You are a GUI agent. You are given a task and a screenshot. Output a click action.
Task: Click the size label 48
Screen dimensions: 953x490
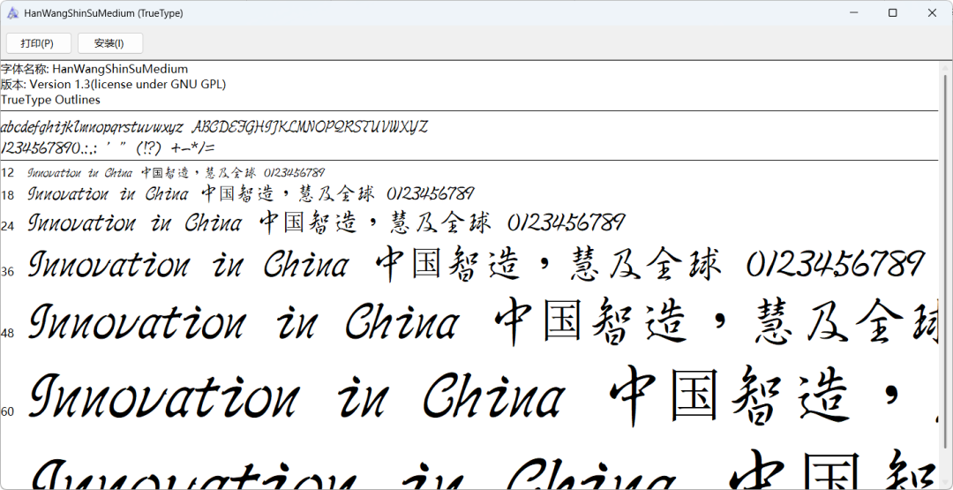click(7, 333)
